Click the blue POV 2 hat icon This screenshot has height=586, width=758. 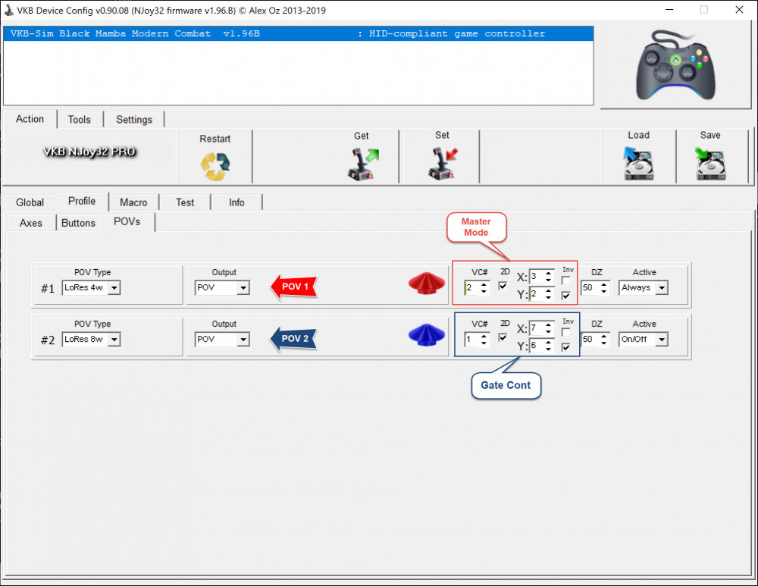tap(426, 334)
